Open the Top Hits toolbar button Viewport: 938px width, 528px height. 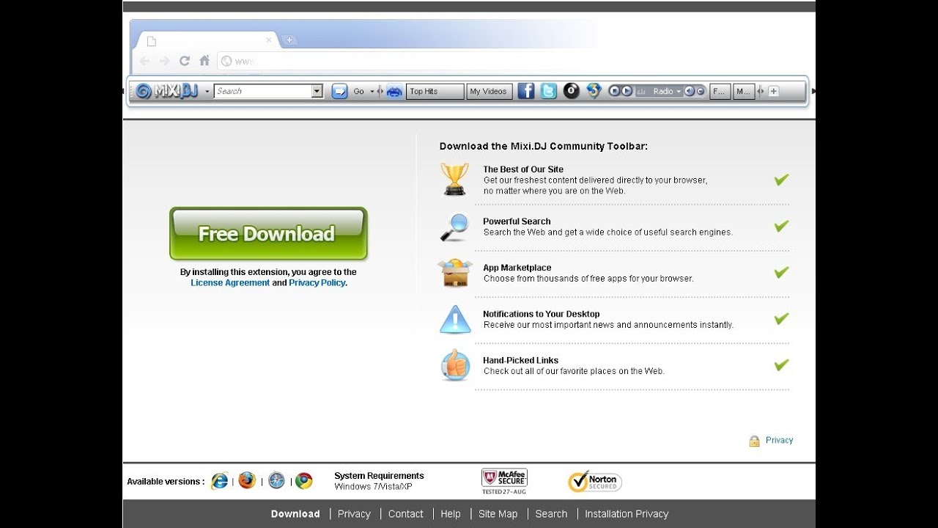pyautogui.click(x=435, y=91)
